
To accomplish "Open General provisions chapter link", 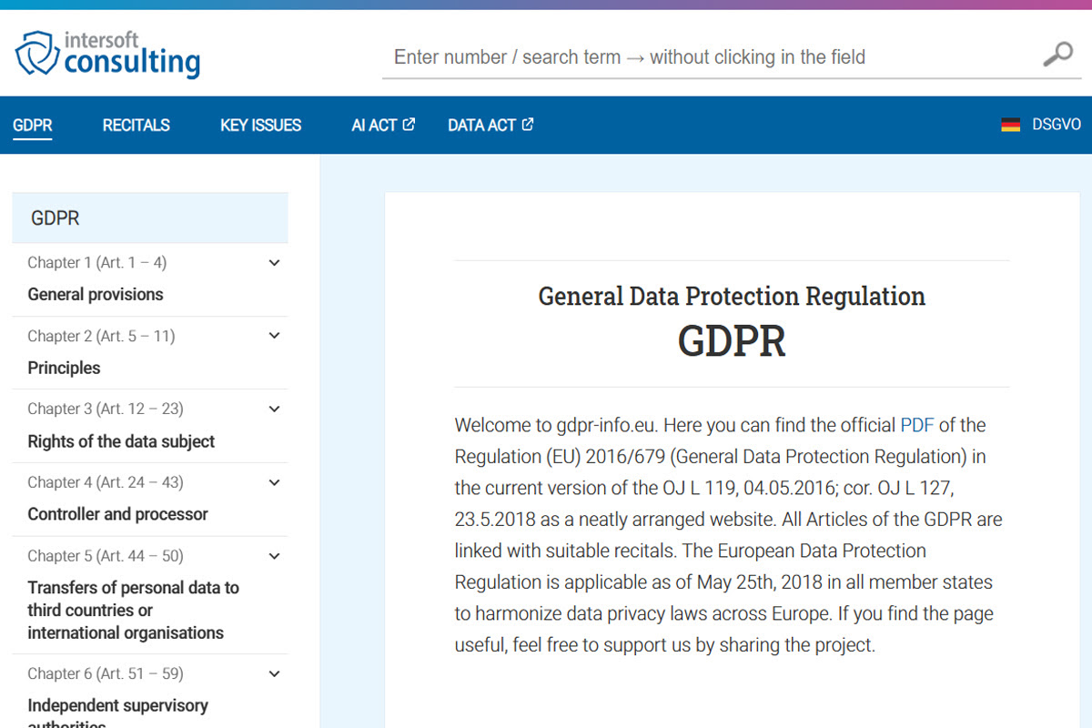I will click(x=96, y=295).
